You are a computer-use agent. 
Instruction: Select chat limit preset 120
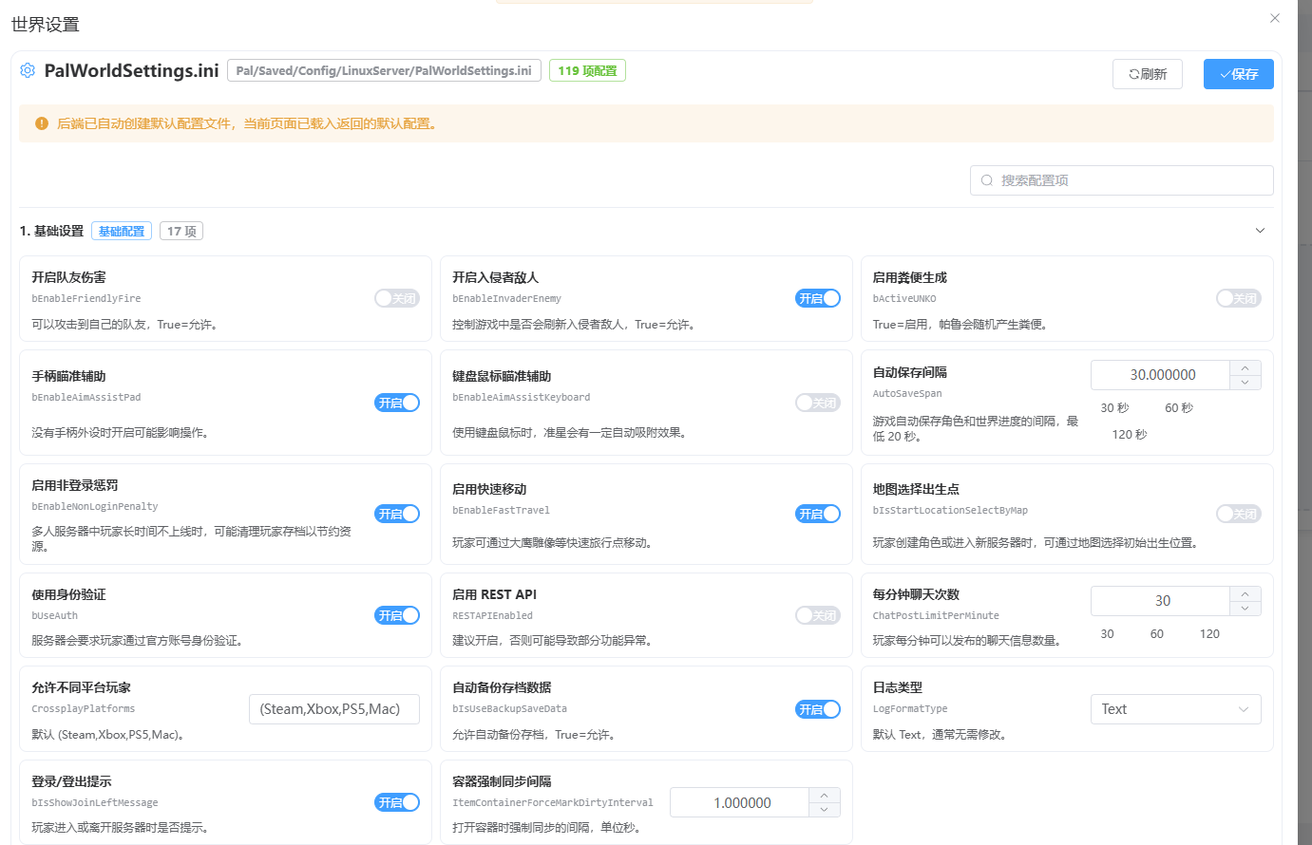[1209, 634]
